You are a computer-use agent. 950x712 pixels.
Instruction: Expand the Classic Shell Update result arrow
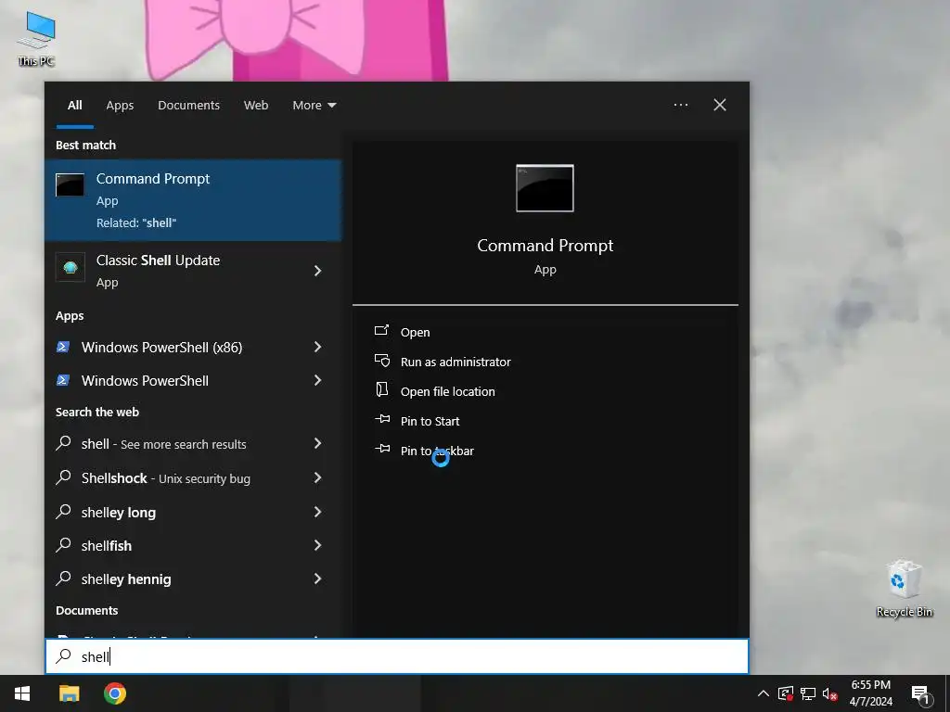point(317,271)
